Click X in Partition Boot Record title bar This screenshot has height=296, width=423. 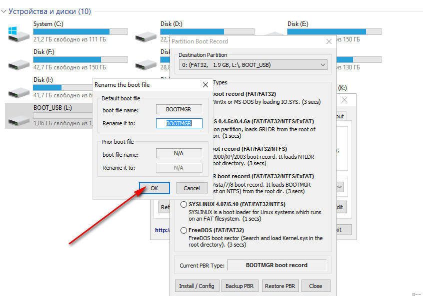pos(328,41)
